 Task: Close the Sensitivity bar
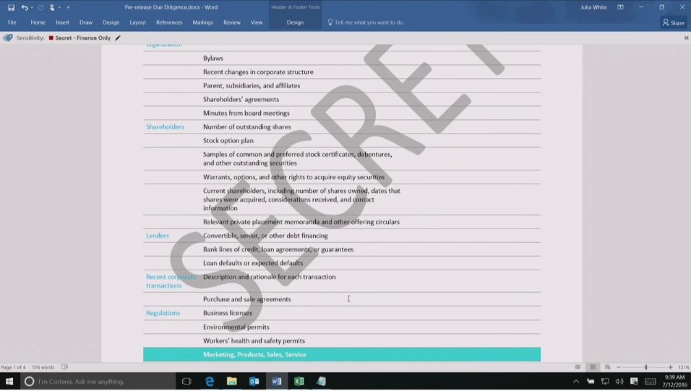pyautogui.click(x=686, y=38)
